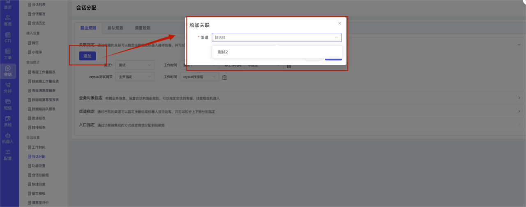Close the 添加关联 dialog

339,23
